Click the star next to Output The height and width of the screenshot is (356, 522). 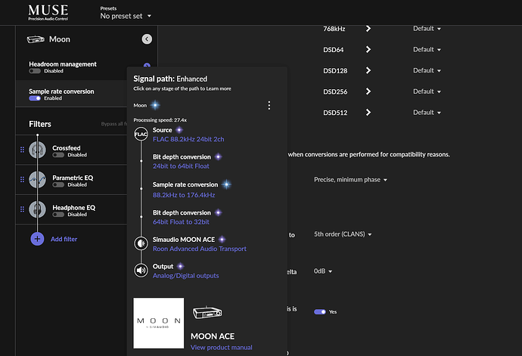181,266
